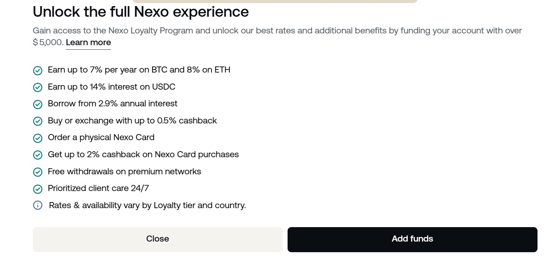Dismiss the dialog with the Close button

[157, 239]
